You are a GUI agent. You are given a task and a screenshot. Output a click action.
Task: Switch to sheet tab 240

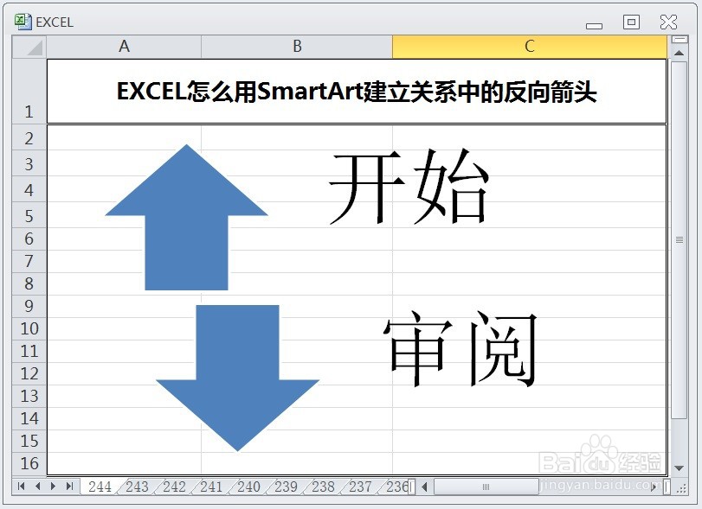pyautogui.click(x=249, y=487)
